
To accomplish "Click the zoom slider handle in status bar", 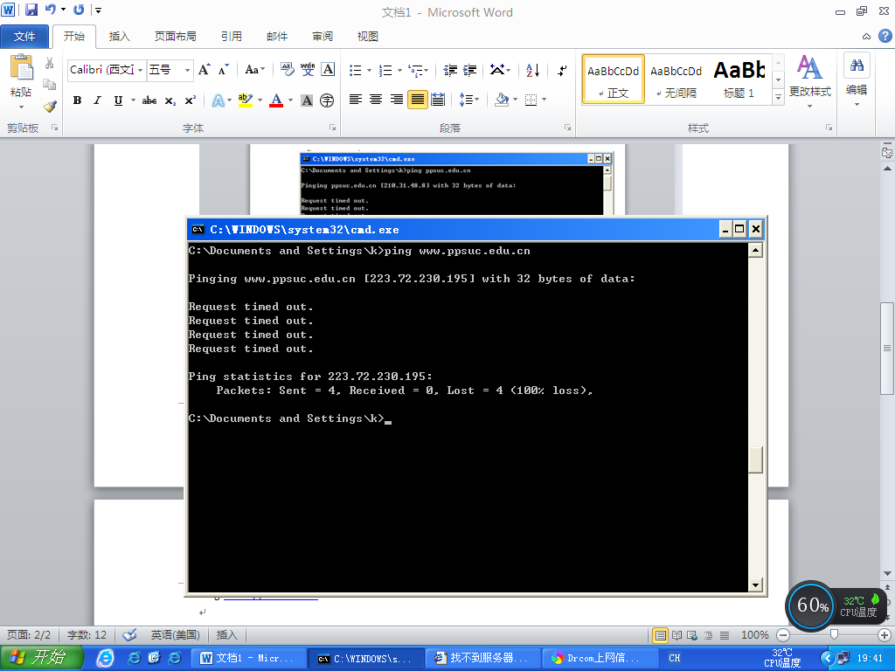I will 834,634.
